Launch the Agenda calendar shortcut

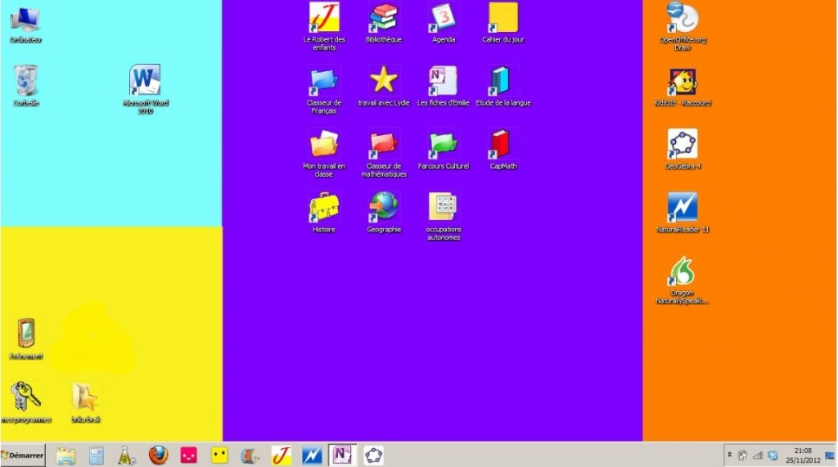(x=444, y=18)
